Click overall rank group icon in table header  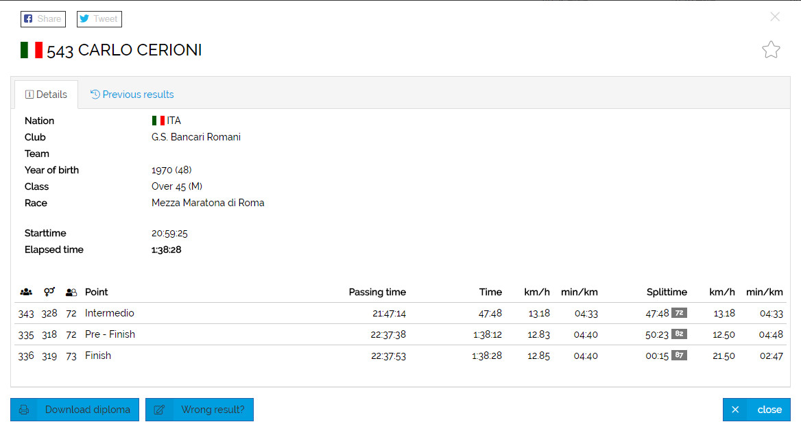click(x=26, y=292)
